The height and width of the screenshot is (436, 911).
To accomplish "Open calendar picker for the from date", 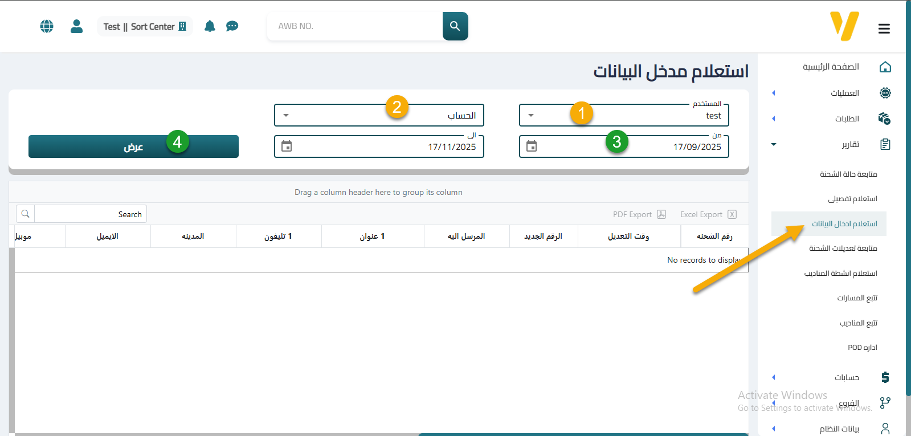I will coord(532,146).
